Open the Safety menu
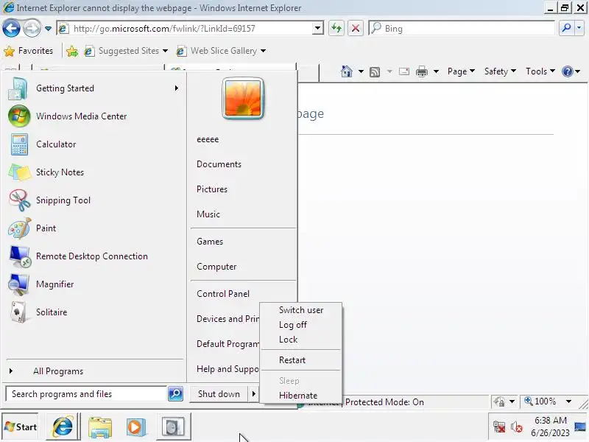Viewport: 589px width, 442px height. [500, 71]
